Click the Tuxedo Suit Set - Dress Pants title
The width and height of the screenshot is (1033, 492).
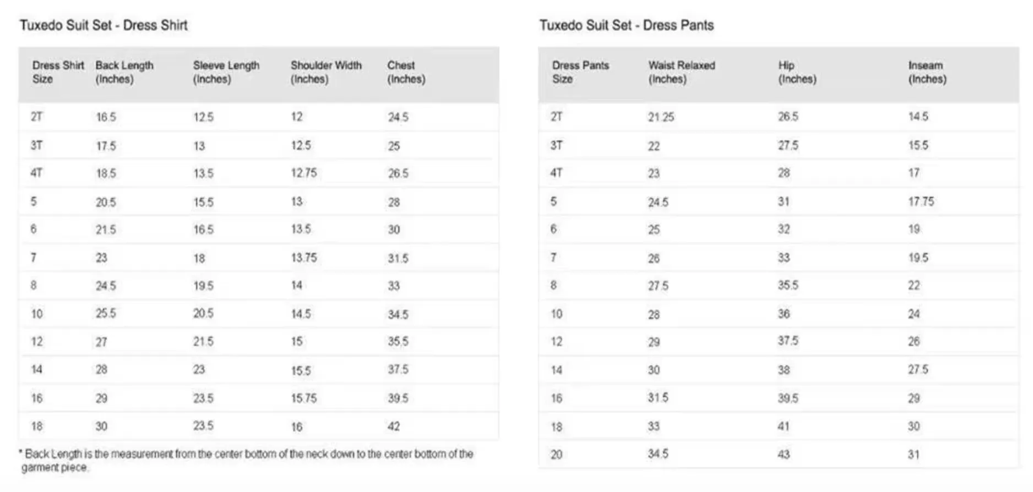[626, 25]
